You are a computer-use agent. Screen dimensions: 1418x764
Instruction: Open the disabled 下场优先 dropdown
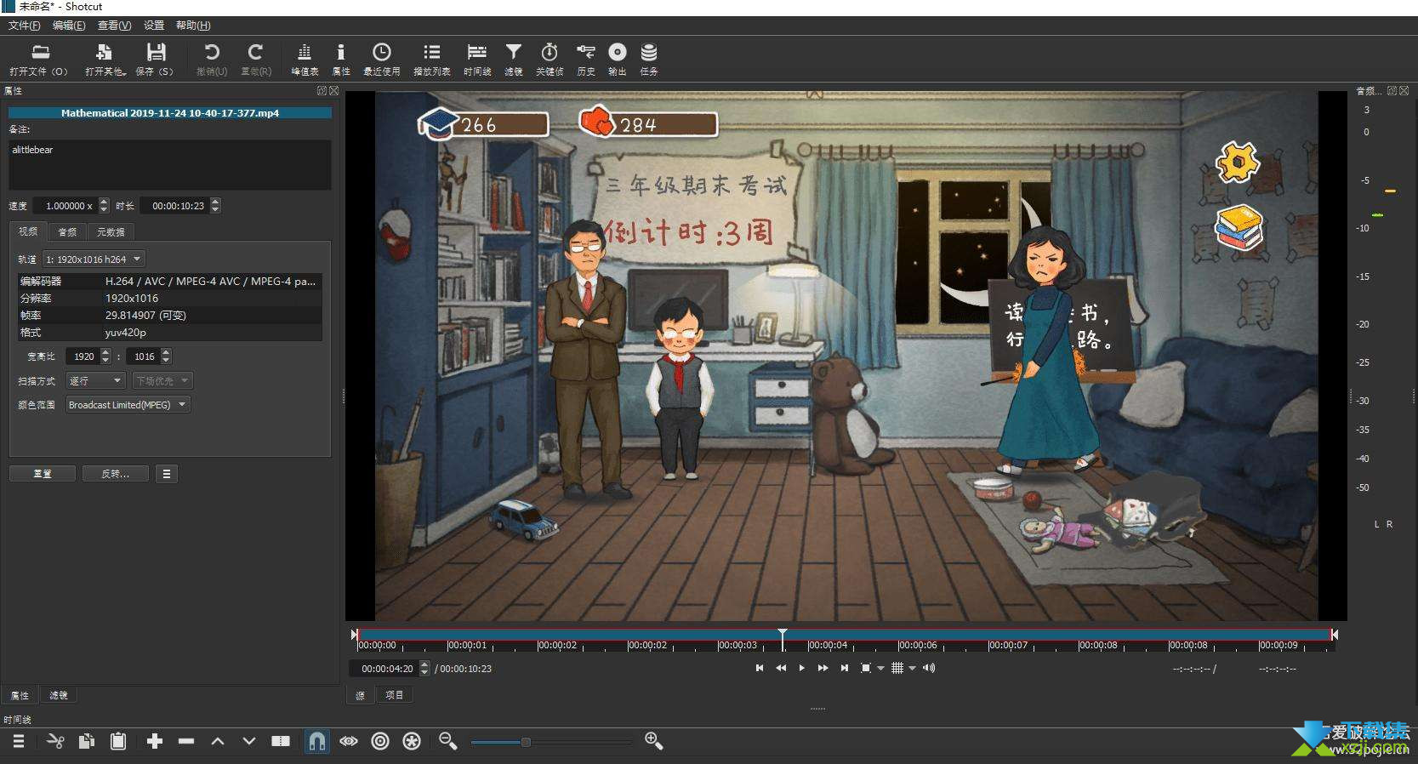coord(162,380)
